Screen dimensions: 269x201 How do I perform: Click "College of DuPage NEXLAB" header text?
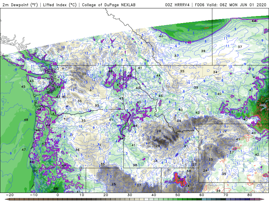tap(109, 5)
